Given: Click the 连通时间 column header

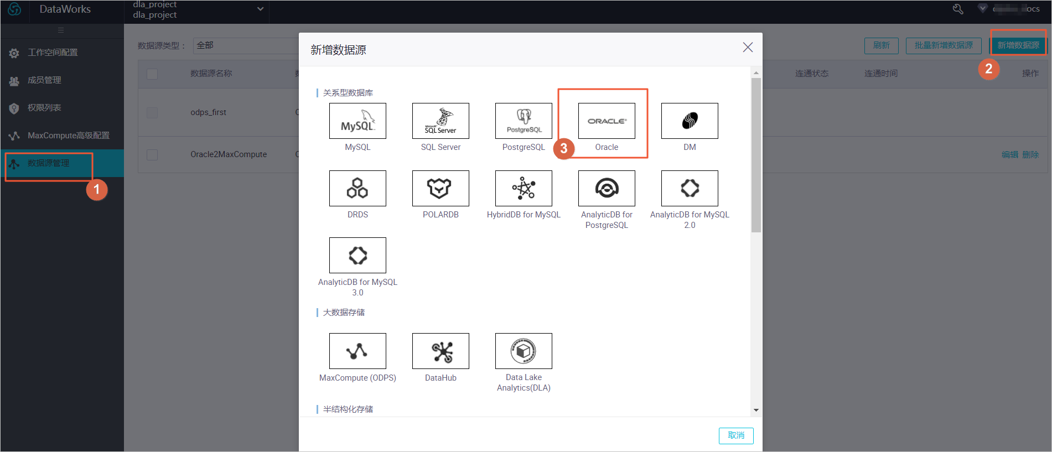Looking at the screenshot, I should [x=881, y=74].
